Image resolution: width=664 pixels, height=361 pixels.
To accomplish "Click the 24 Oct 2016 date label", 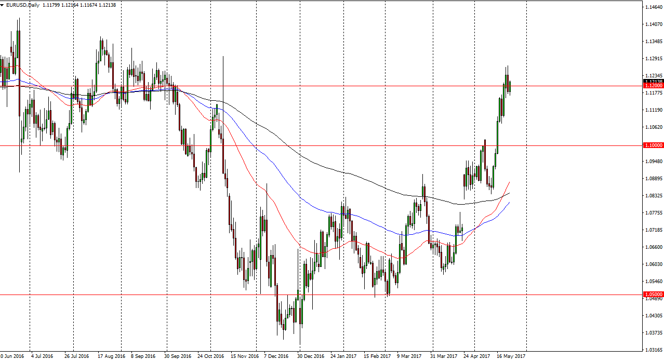I will pos(211,357).
